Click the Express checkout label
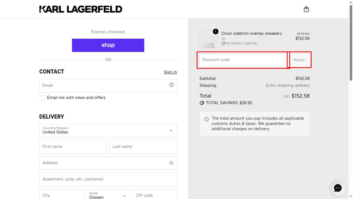Image resolution: width=353 pixels, height=199 pixels. 108,32
